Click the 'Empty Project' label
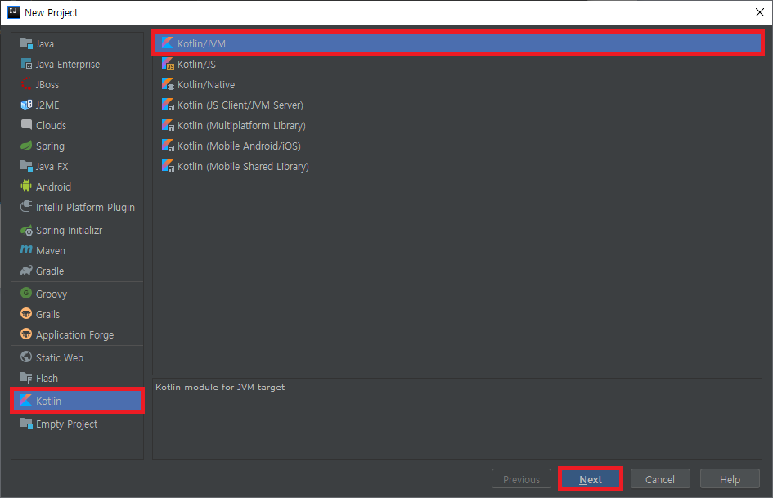 pos(66,424)
